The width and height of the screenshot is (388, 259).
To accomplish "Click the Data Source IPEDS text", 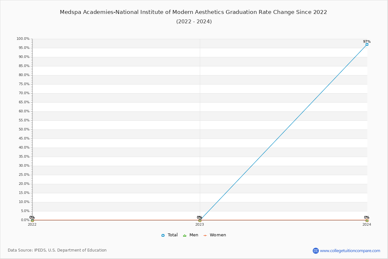I will 57,250.
